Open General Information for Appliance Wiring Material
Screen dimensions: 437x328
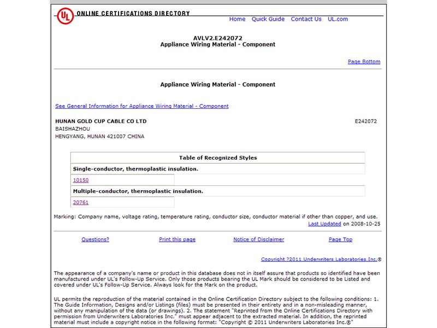pos(142,106)
